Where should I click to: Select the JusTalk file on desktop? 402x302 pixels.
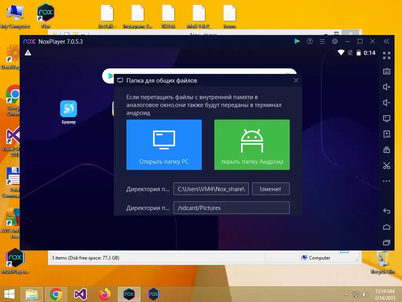tap(107, 17)
